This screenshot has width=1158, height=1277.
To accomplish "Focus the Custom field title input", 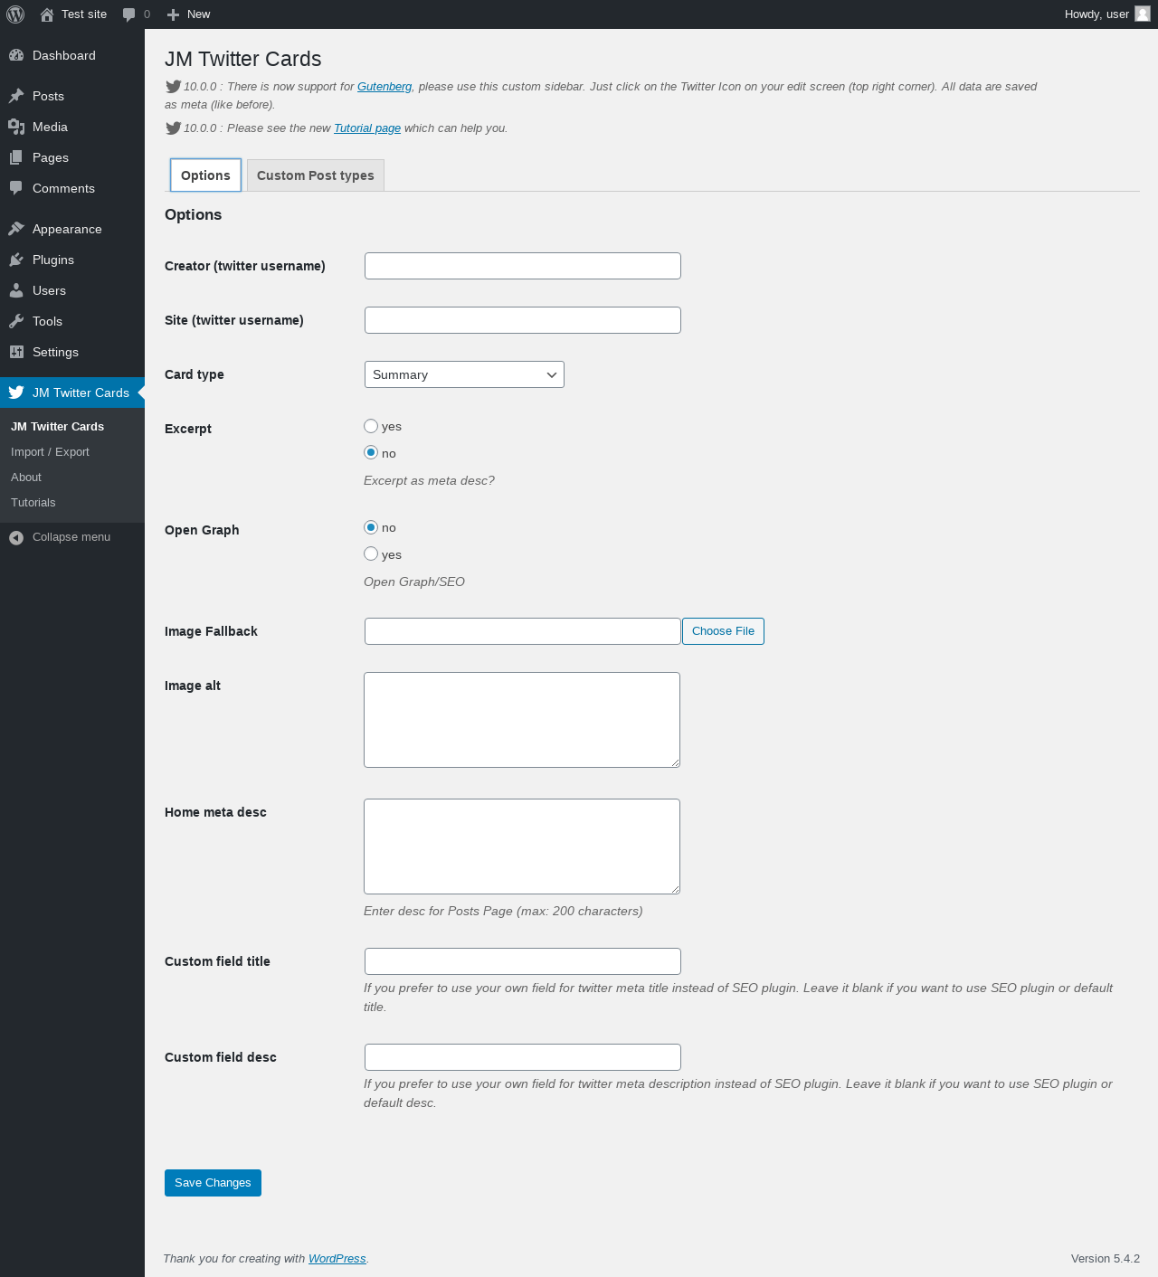I will click(x=523, y=961).
